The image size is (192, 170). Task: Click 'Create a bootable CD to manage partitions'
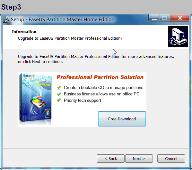tap(103, 88)
